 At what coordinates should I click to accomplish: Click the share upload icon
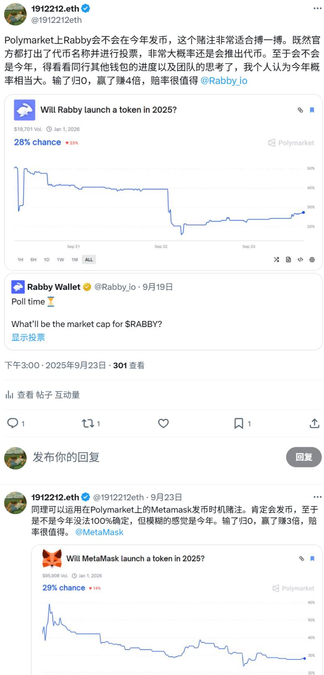[314, 423]
